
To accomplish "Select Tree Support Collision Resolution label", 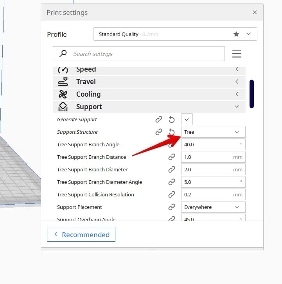I will point(95,194).
